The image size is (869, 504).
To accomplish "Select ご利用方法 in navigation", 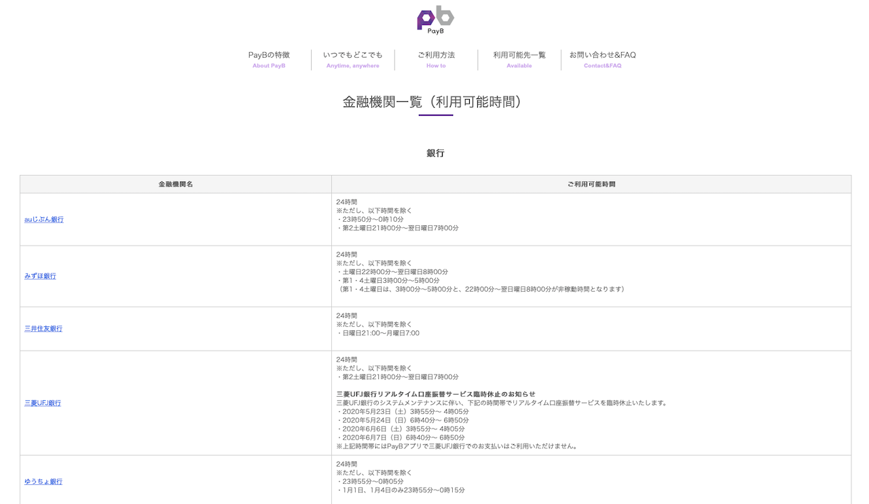I will [x=436, y=59].
